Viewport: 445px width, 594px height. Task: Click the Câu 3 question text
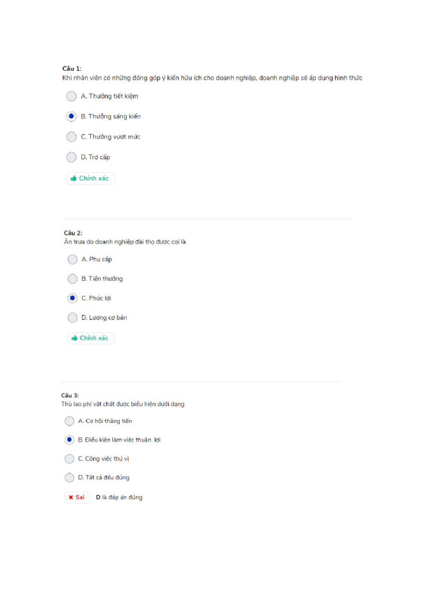coord(123,404)
